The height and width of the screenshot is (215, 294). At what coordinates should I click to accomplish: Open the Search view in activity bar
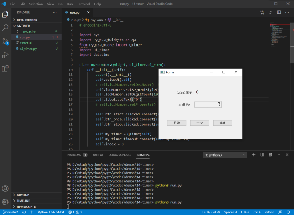tap(5, 27)
